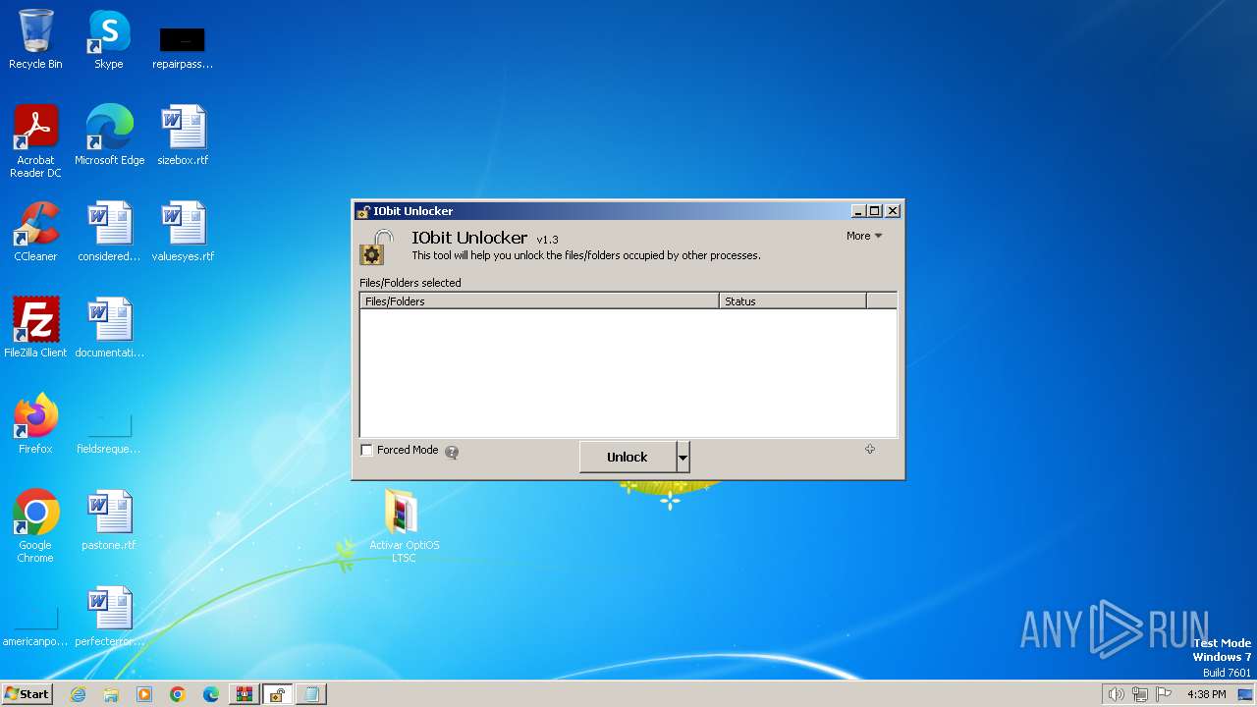Screen dimensions: 1257x707
Task: Select the americanpo desktop file
Action: pos(35,626)
